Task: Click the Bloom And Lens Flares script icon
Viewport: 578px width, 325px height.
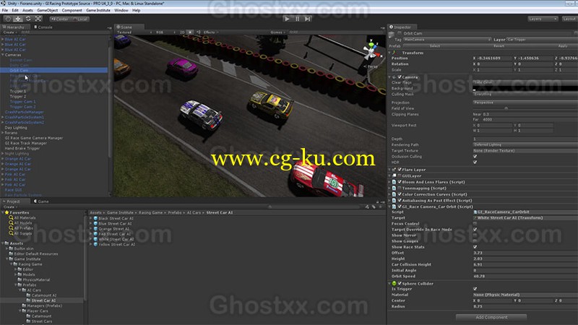Action: click(394, 182)
